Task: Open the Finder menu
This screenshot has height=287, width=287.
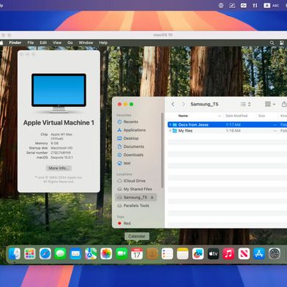Action: pos(15,42)
